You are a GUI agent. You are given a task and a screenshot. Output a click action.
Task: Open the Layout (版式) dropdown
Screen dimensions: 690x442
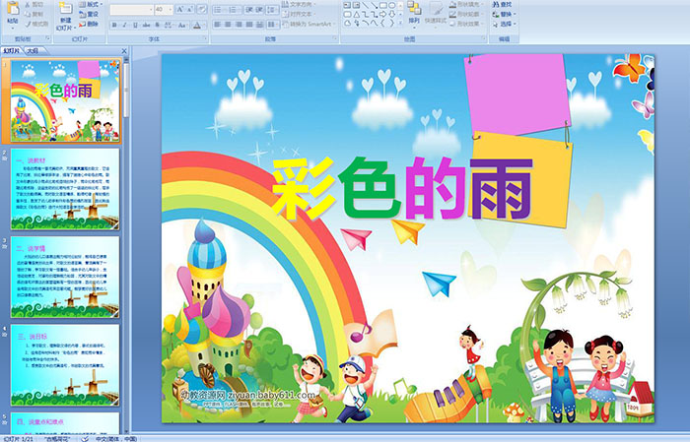tap(91, 4)
